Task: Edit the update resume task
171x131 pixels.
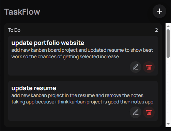Action: pyautogui.click(x=136, y=112)
